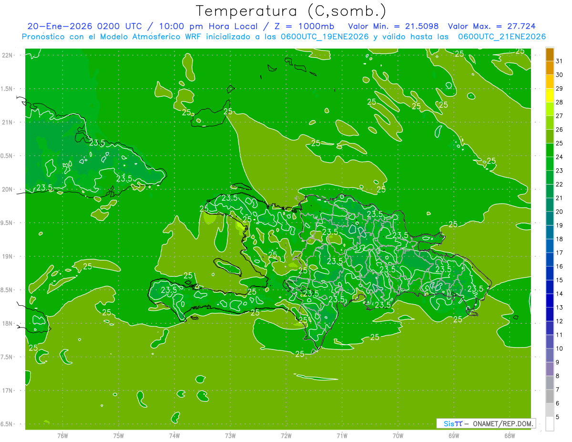
Task: Click the 20N latitude axis label
Action: [7, 189]
